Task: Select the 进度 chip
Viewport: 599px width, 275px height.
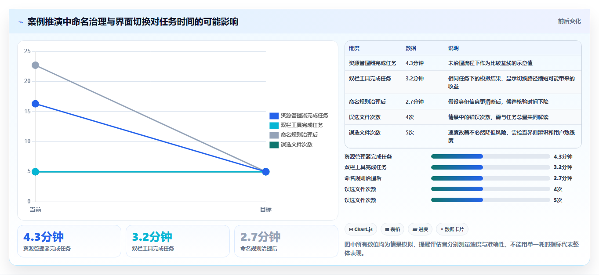Action: pyautogui.click(x=420, y=229)
